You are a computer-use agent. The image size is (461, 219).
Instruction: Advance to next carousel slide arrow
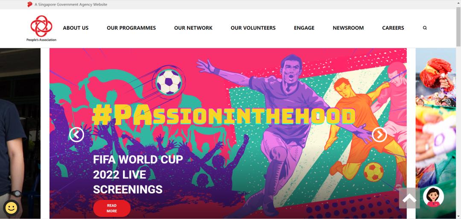[x=379, y=135]
